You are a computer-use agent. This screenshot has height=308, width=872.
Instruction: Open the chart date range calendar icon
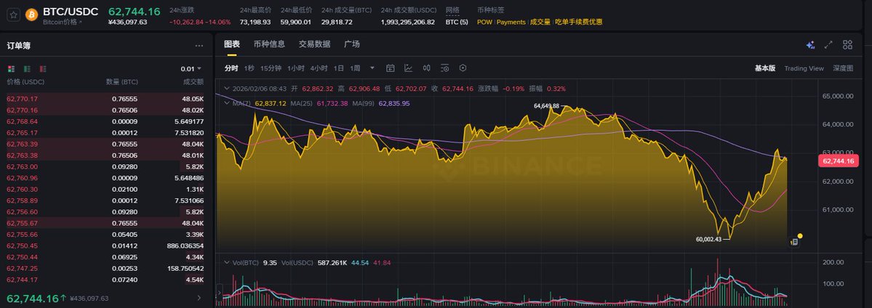[x=391, y=68]
